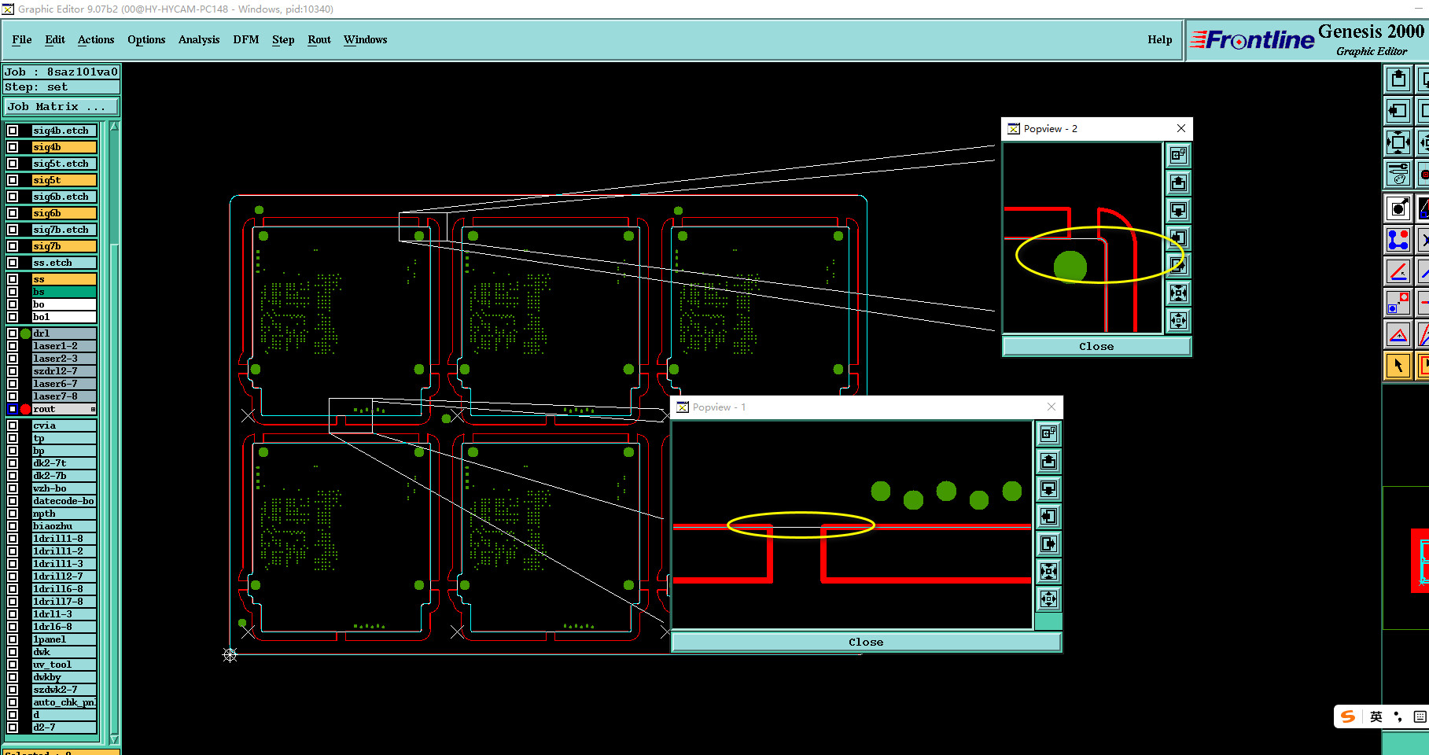Select the 1drill1-8 layer name
Image resolution: width=1429 pixels, height=755 pixels.
(x=64, y=539)
